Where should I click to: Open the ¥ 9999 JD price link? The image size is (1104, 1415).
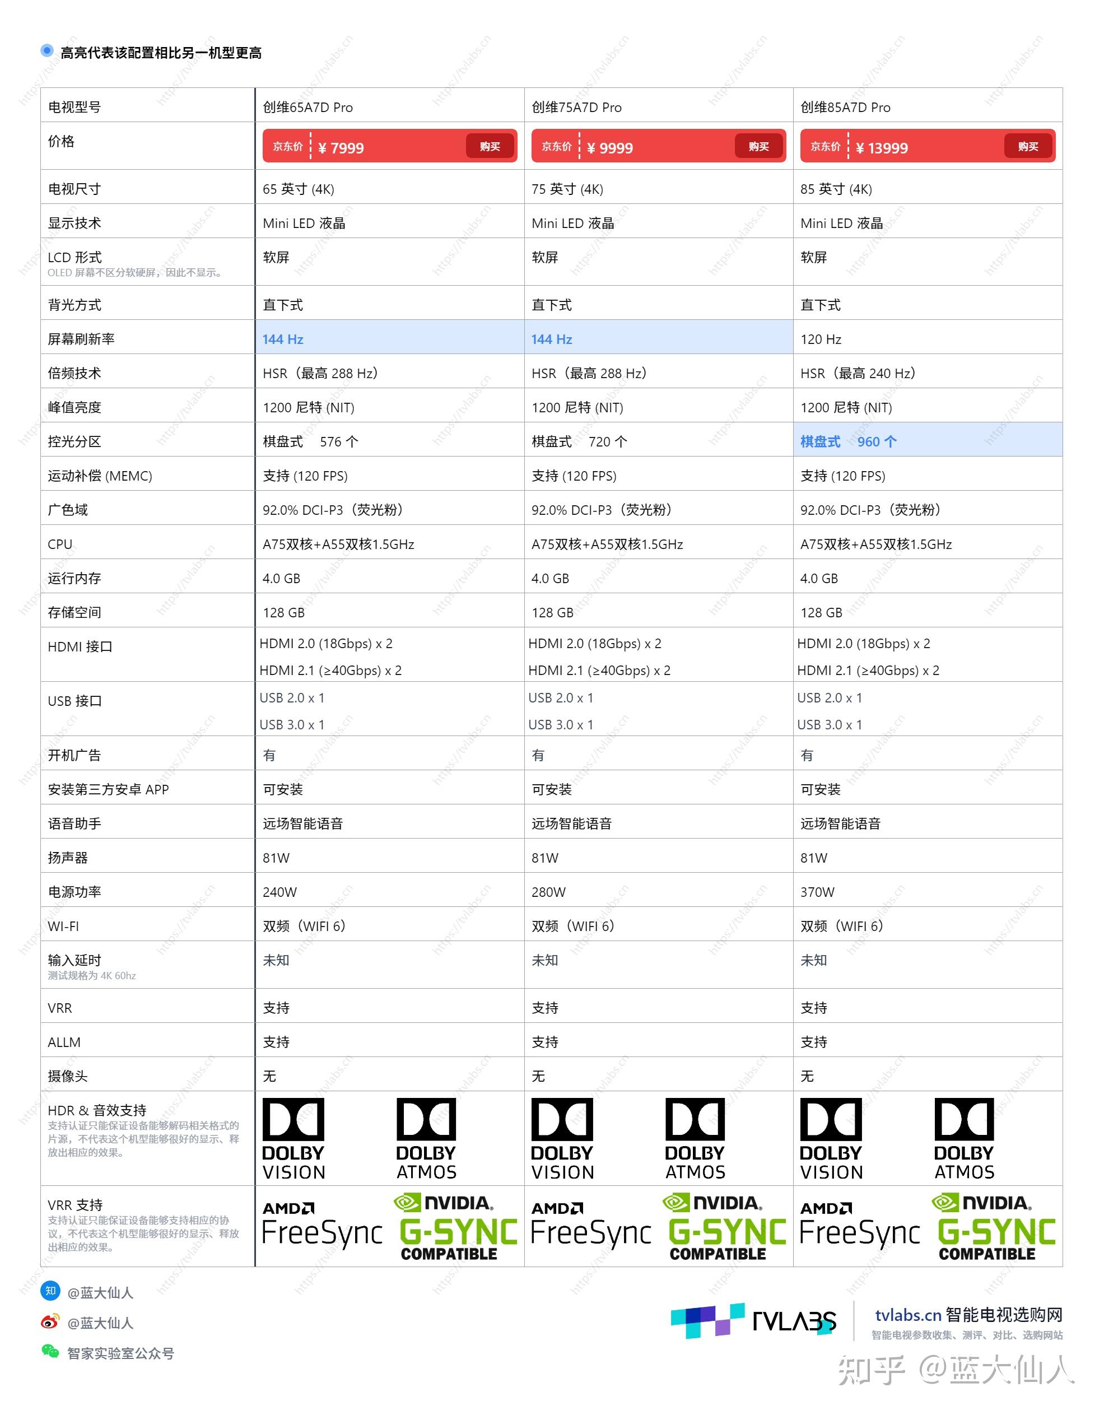tap(659, 146)
